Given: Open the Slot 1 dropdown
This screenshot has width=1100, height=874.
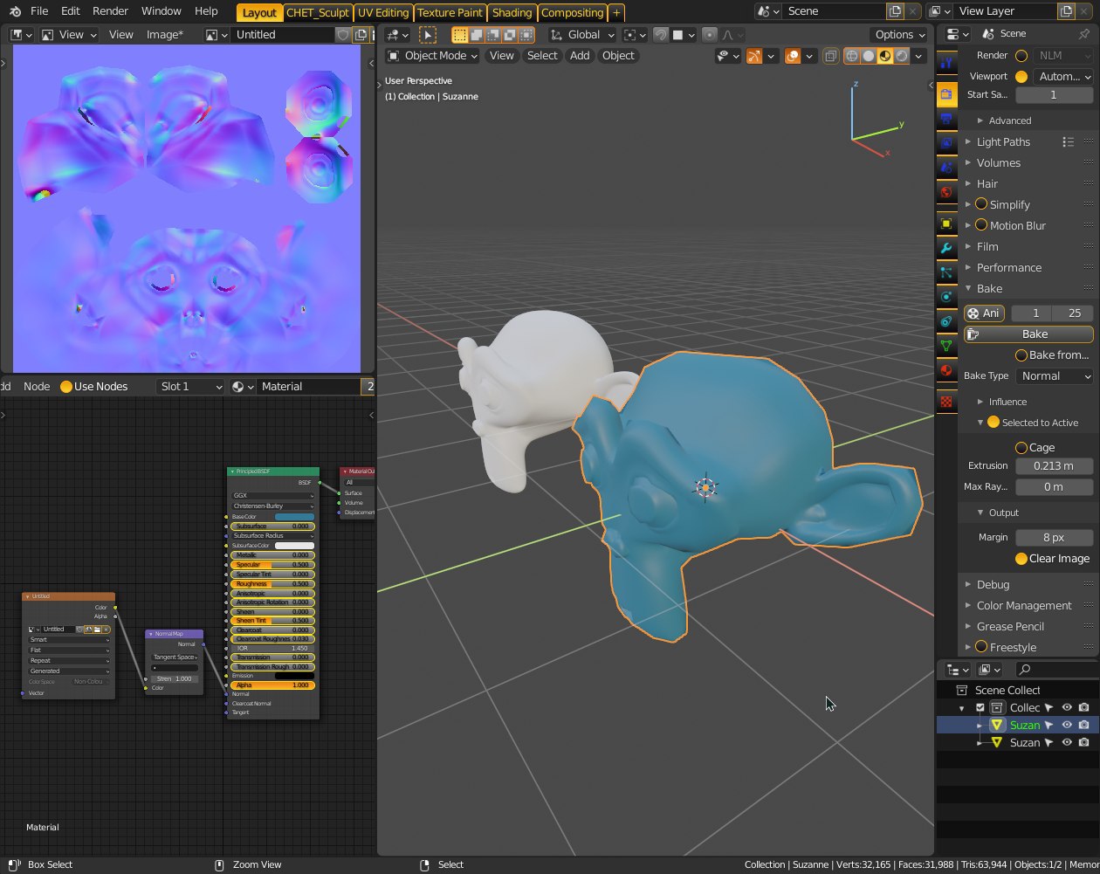Looking at the screenshot, I should pos(191,386).
